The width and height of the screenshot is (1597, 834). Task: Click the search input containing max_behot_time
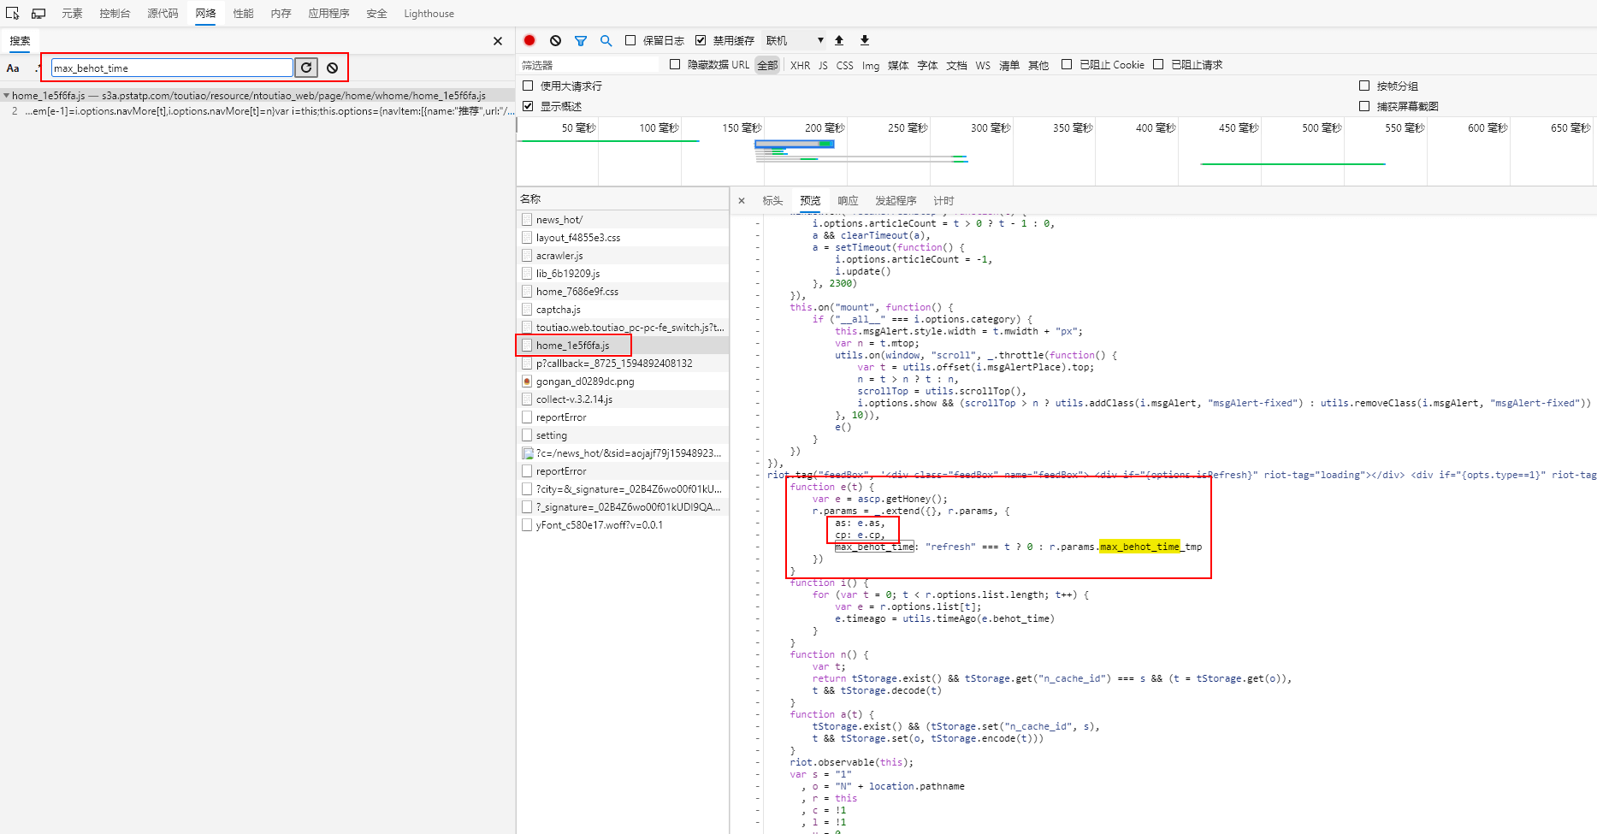171,68
